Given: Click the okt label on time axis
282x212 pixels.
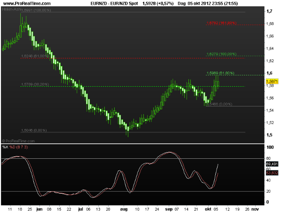Looking at the screenshot, I should (208, 209).
